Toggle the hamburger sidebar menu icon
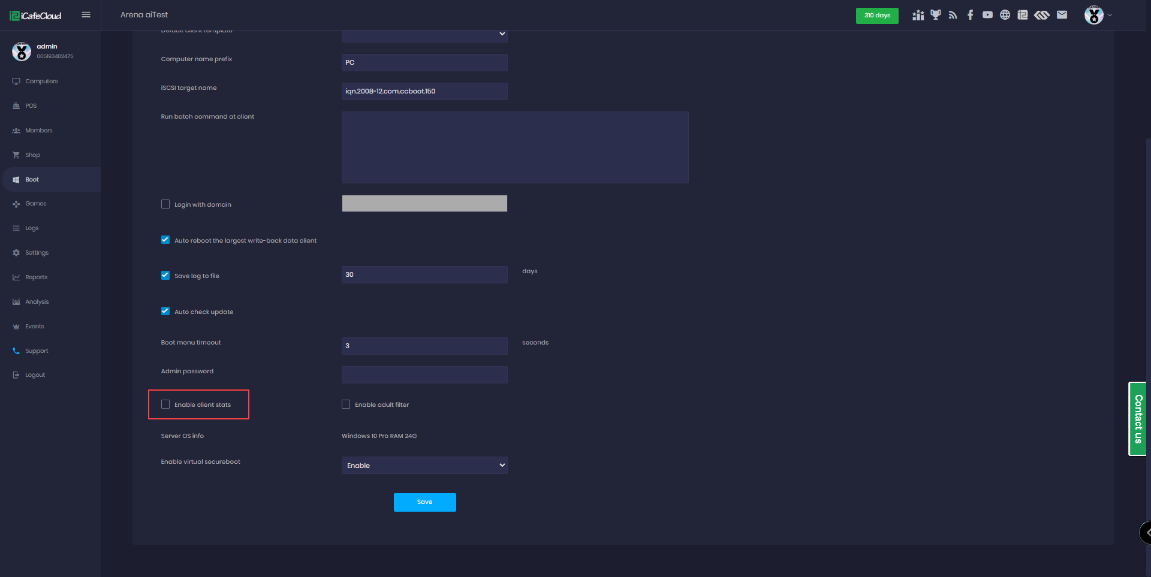1151x577 pixels. point(86,15)
